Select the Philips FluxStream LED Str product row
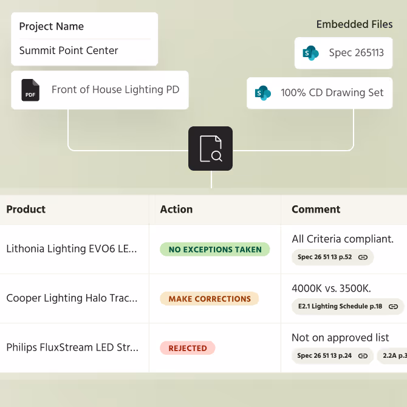 point(203,348)
